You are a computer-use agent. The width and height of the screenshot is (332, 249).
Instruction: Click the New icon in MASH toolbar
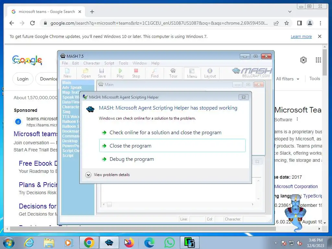(x=67, y=73)
